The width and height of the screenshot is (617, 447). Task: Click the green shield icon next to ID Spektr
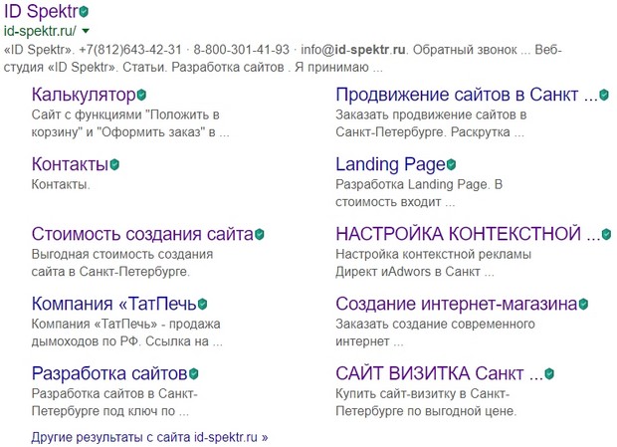[x=84, y=12]
